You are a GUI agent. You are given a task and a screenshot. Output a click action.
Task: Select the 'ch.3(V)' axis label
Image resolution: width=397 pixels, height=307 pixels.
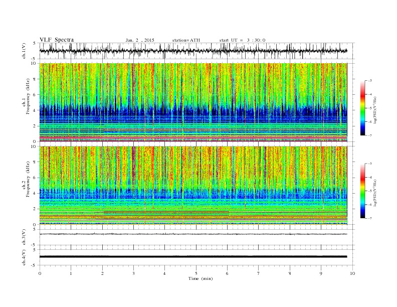(x=24, y=237)
